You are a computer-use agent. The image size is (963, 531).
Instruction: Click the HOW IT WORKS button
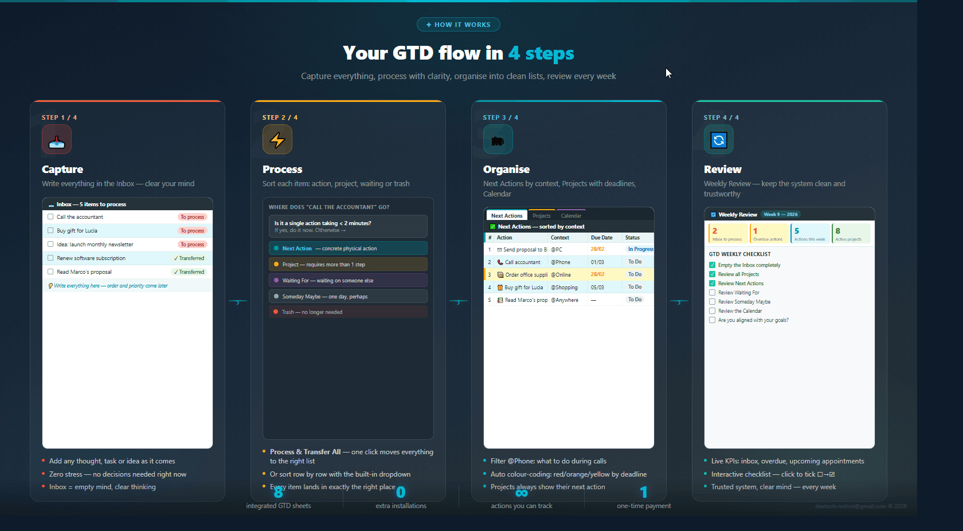point(458,24)
